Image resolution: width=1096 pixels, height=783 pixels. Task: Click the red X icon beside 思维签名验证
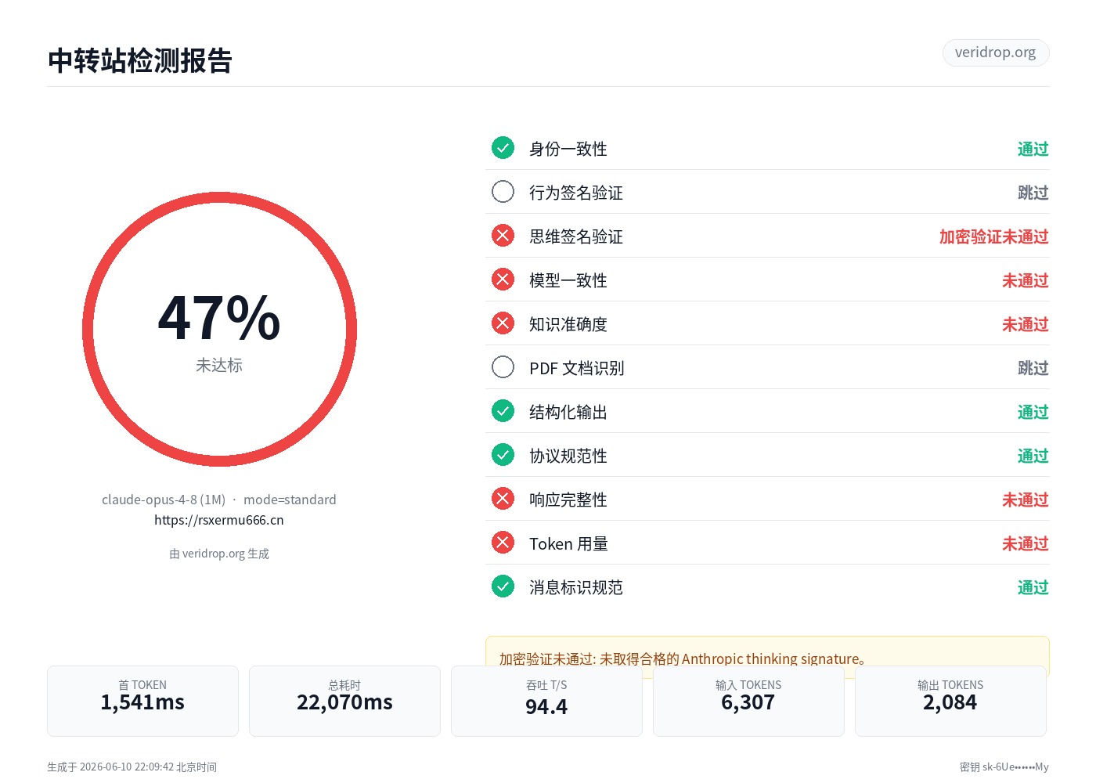coord(503,236)
